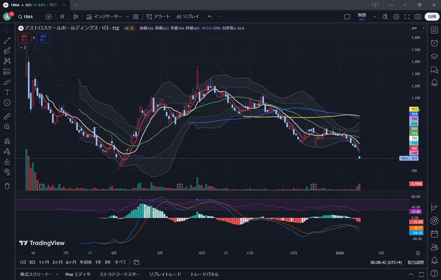Open the time zone 00:08:42 (UTC+9) menu

pos(387,262)
